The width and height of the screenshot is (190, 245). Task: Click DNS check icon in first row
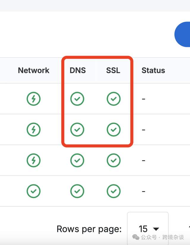[77, 99]
